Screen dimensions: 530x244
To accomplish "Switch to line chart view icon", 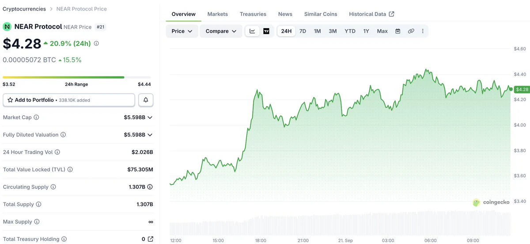I will tap(253, 31).
